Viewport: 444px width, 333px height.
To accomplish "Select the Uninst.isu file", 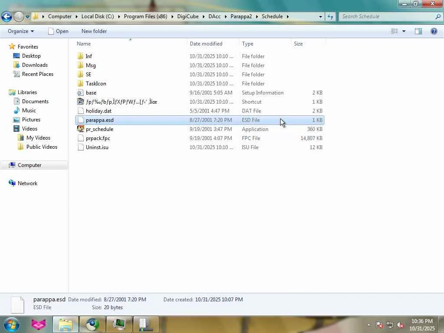I will [x=199, y=147].
